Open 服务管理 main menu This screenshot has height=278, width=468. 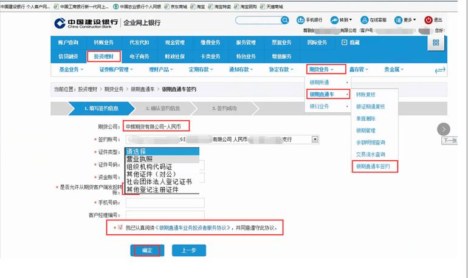pos(246,42)
